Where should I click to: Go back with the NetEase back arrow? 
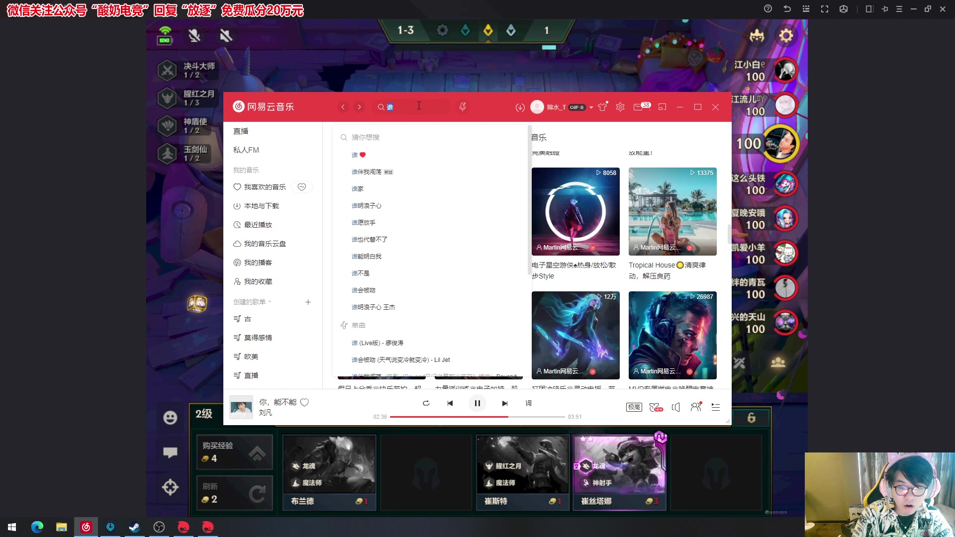pos(343,107)
